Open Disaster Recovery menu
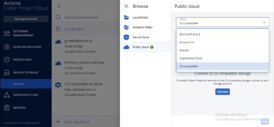The width and height of the screenshot is (274, 127). pos(26,47)
